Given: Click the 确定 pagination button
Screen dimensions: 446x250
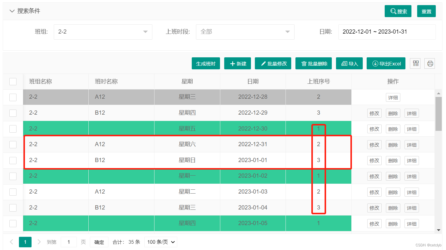Looking at the screenshot, I should click(x=99, y=242).
